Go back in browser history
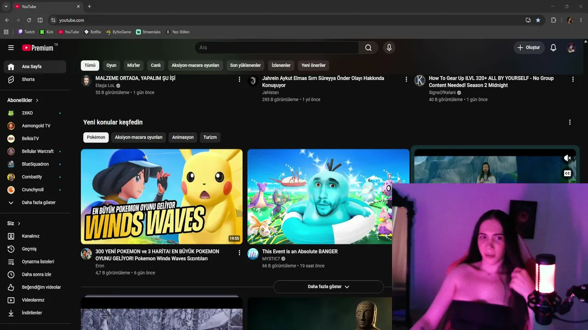 click(x=7, y=20)
